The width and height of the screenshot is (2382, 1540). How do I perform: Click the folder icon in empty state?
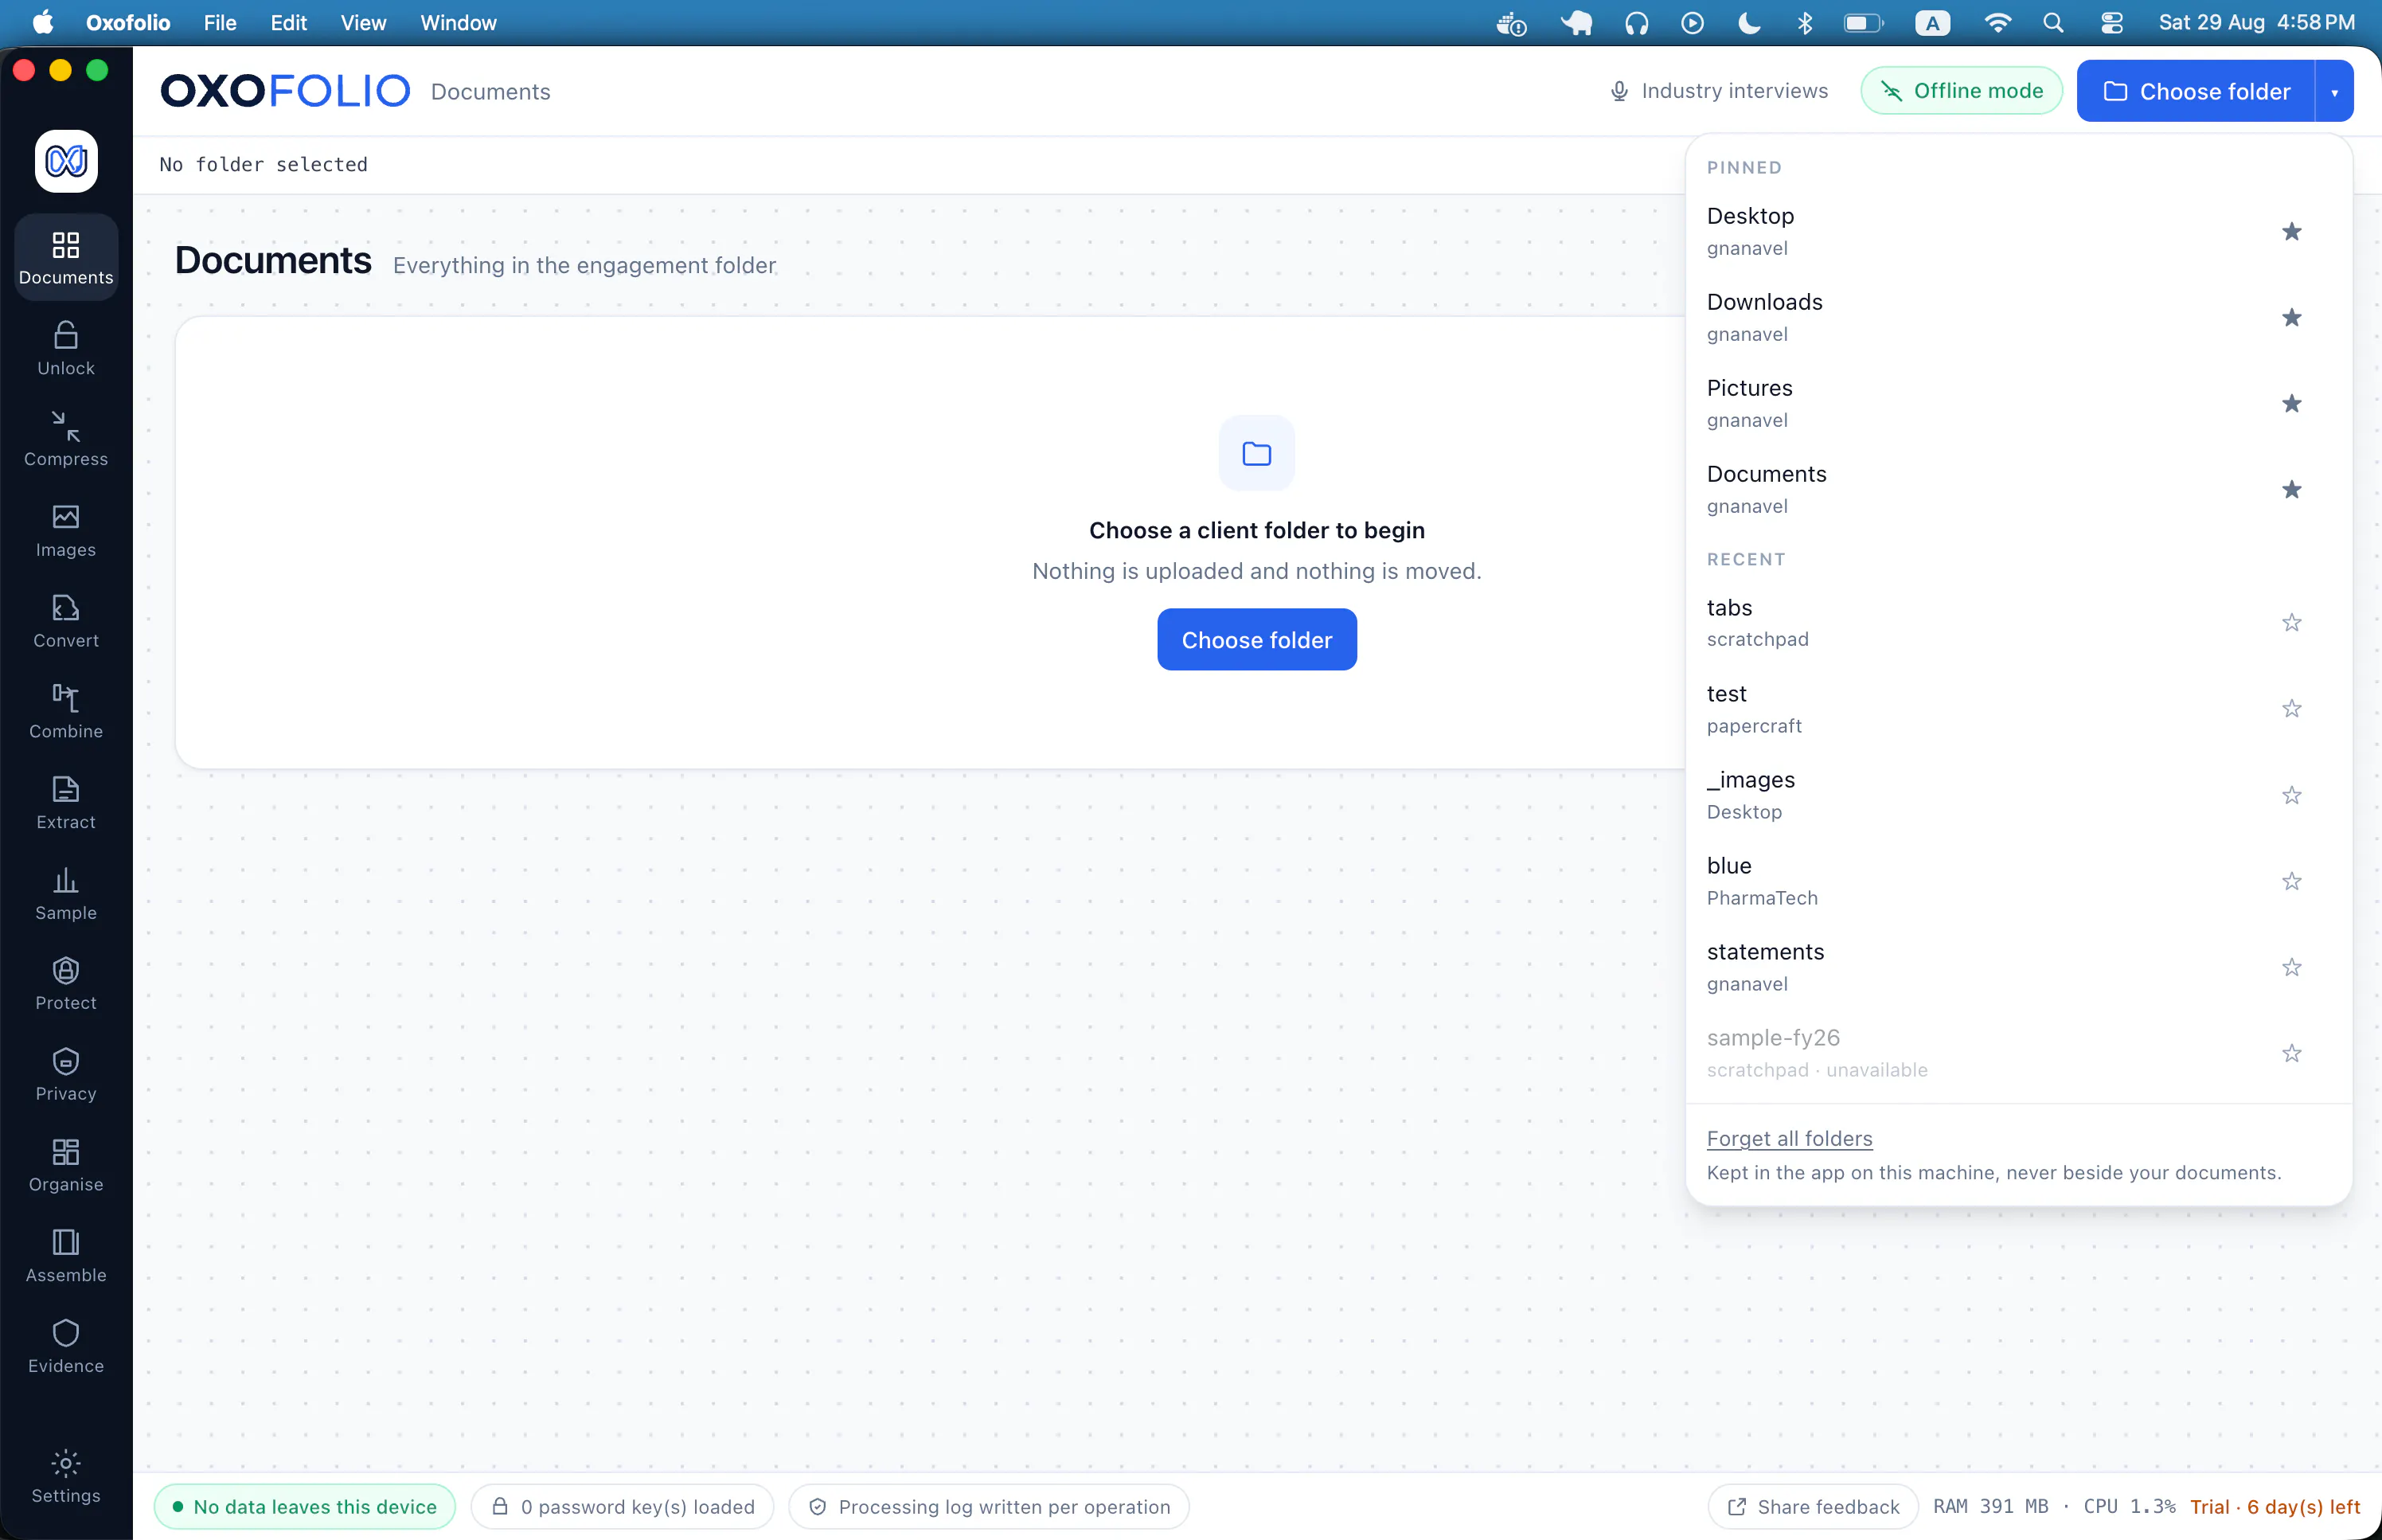pos(1256,454)
